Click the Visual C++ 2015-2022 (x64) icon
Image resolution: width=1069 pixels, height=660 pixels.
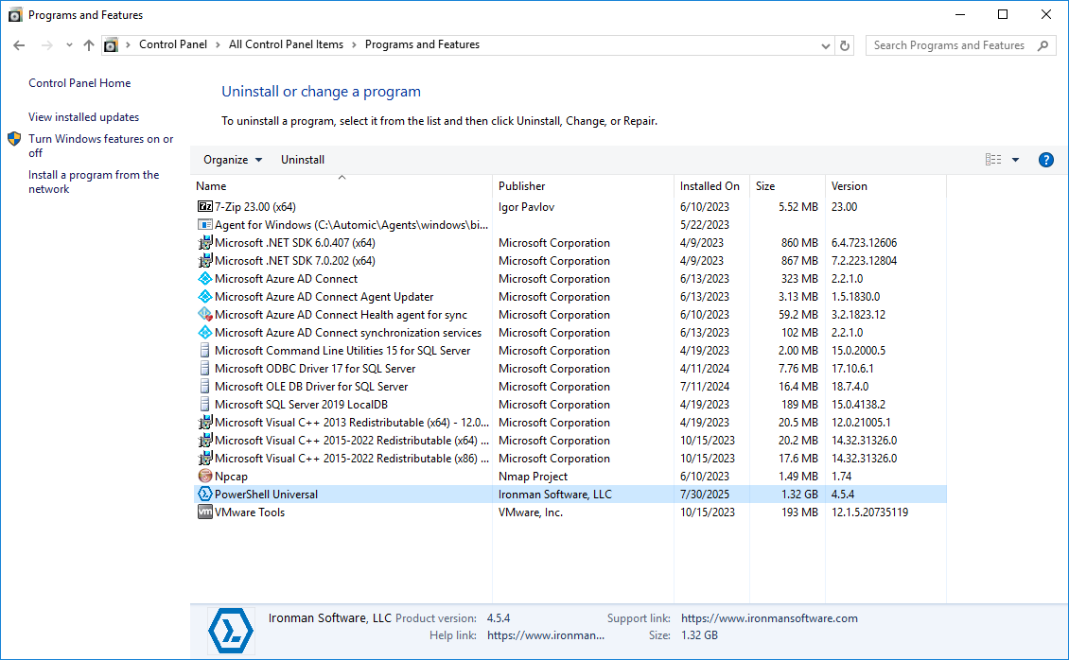pos(204,441)
